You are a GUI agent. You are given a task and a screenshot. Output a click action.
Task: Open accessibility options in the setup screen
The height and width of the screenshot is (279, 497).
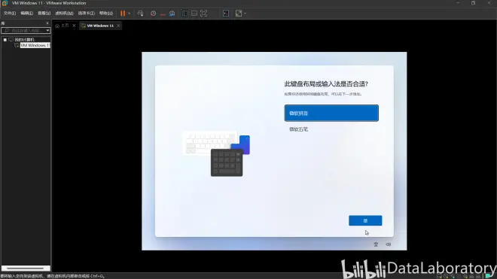click(376, 244)
